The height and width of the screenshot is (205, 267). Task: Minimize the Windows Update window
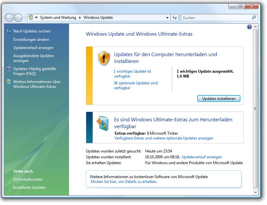[232, 6]
